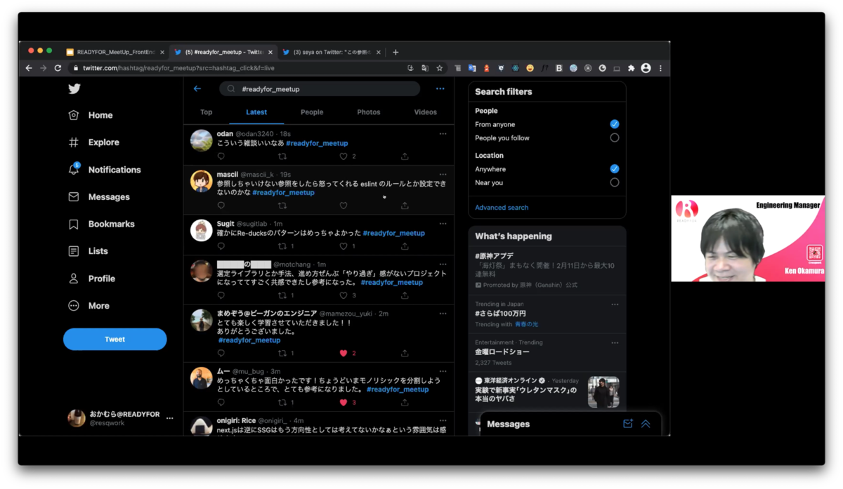The image size is (843, 489).
Task: Open more options on @mamezou_yuki tweet
Action: point(443,314)
